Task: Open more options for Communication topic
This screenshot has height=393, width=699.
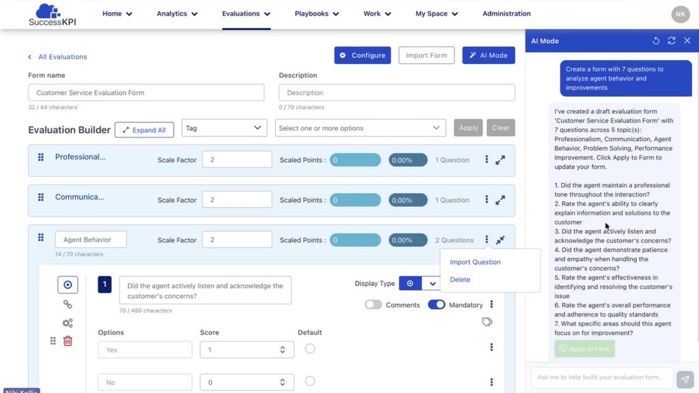Action: coord(486,200)
